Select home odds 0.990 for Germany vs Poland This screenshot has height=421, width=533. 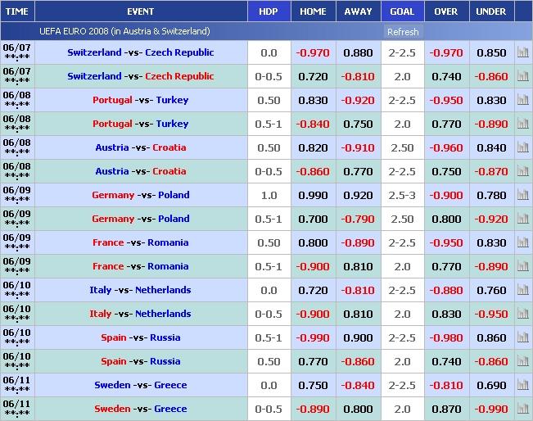pos(313,195)
